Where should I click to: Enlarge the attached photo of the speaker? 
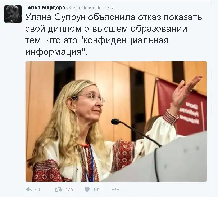(116, 122)
